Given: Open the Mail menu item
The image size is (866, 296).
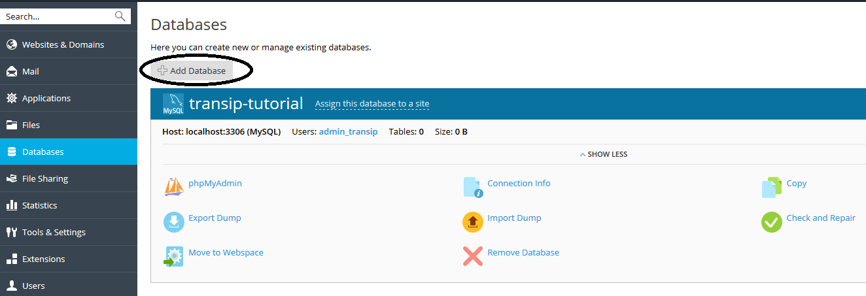Looking at the screenshot, I should [69, 71].
